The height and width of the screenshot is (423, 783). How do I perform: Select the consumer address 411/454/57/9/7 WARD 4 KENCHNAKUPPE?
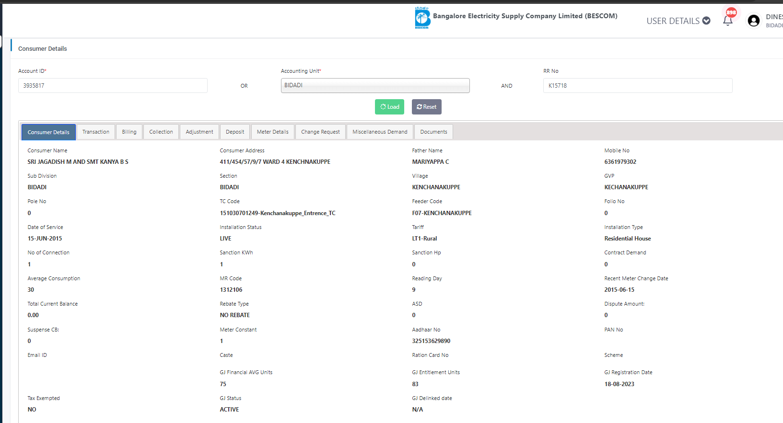275,162
